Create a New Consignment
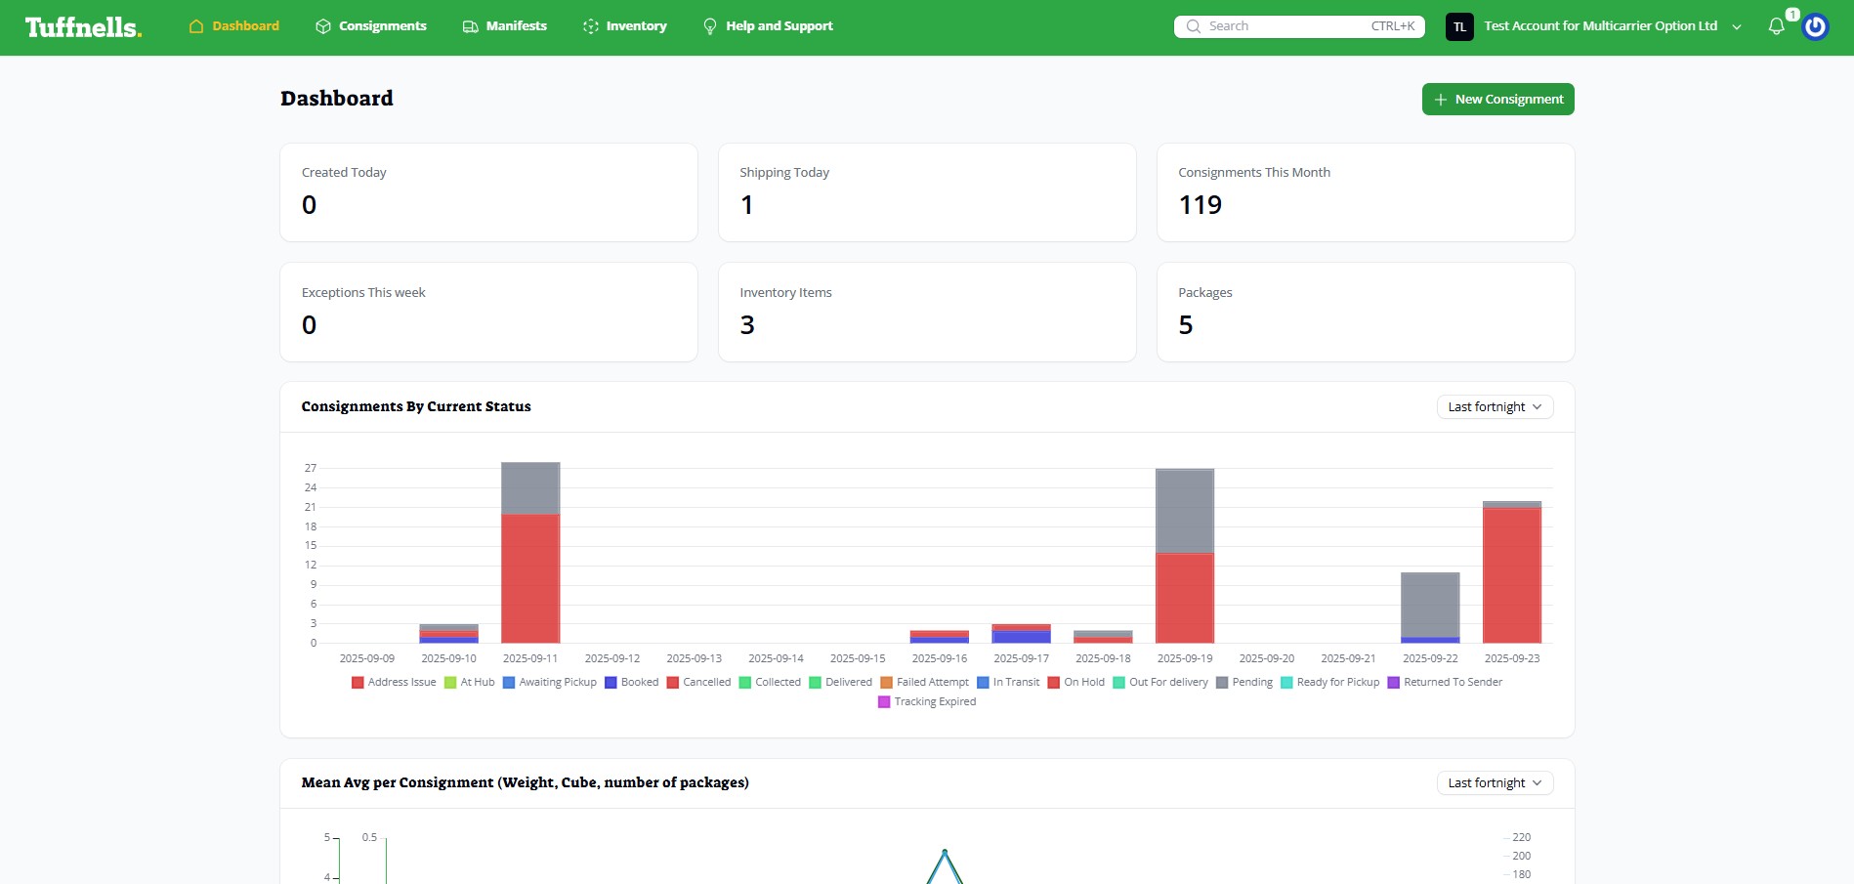The height and width of the screenshot is (884, 1854). (x=1497, y=99)
